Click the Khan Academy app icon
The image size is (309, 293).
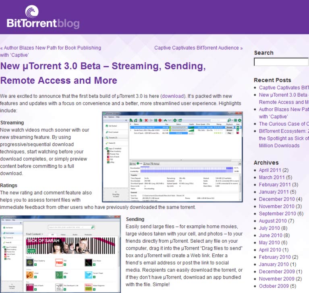click(x=30, y=263)
